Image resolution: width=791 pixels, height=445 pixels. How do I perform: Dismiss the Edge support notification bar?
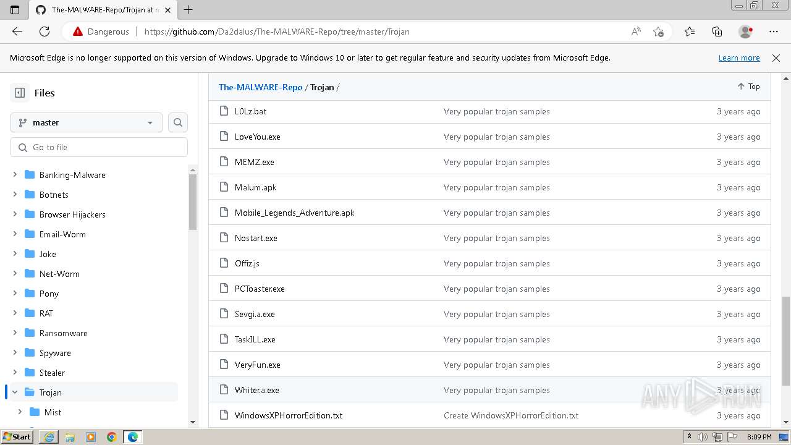click(x=776, y=57)
